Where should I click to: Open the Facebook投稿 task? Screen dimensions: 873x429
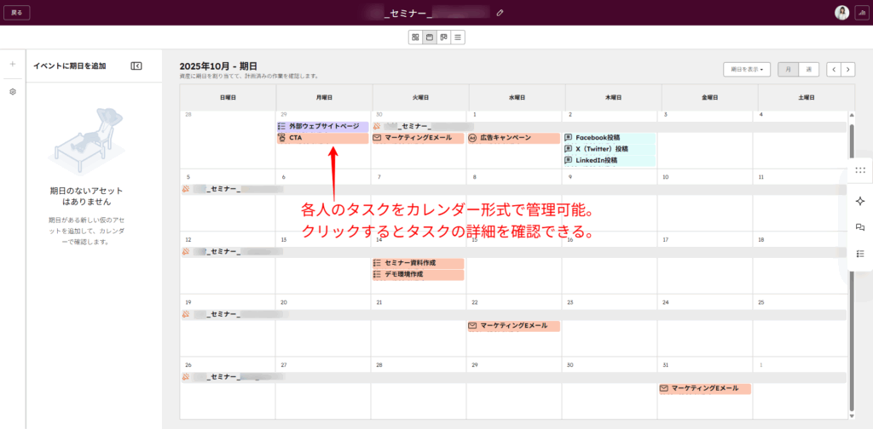610,137
